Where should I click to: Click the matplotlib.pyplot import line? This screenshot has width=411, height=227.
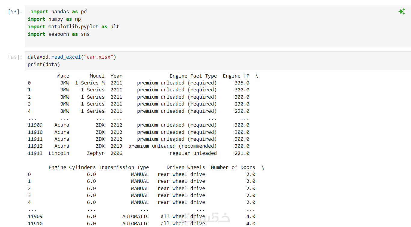coord(73,27)
